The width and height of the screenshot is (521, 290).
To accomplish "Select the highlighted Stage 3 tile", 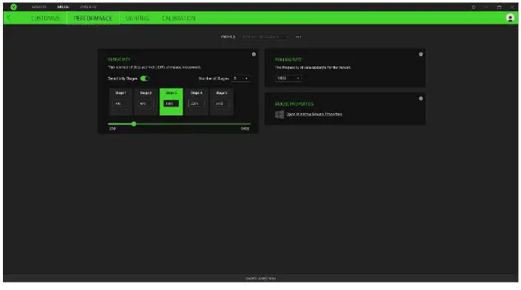I will pyautogui.click(x=171, y=102).
